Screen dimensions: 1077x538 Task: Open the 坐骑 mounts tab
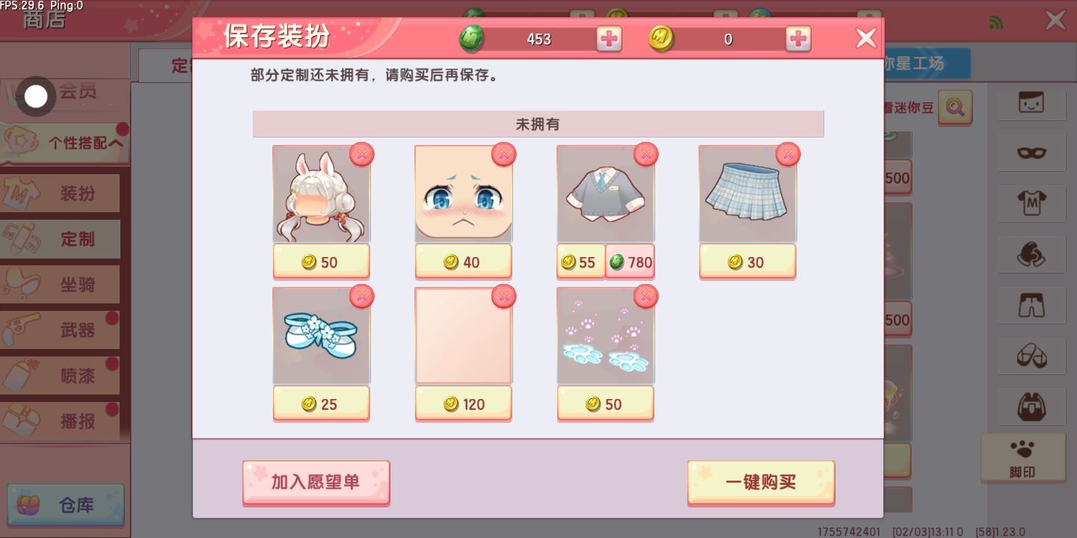(60, 285)
